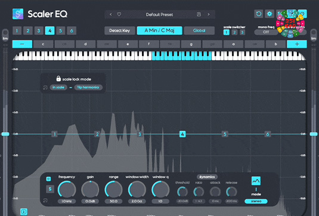Click the scale lock mode padlock icon
This screenshot has height=216, width=319.
(58, 79)
